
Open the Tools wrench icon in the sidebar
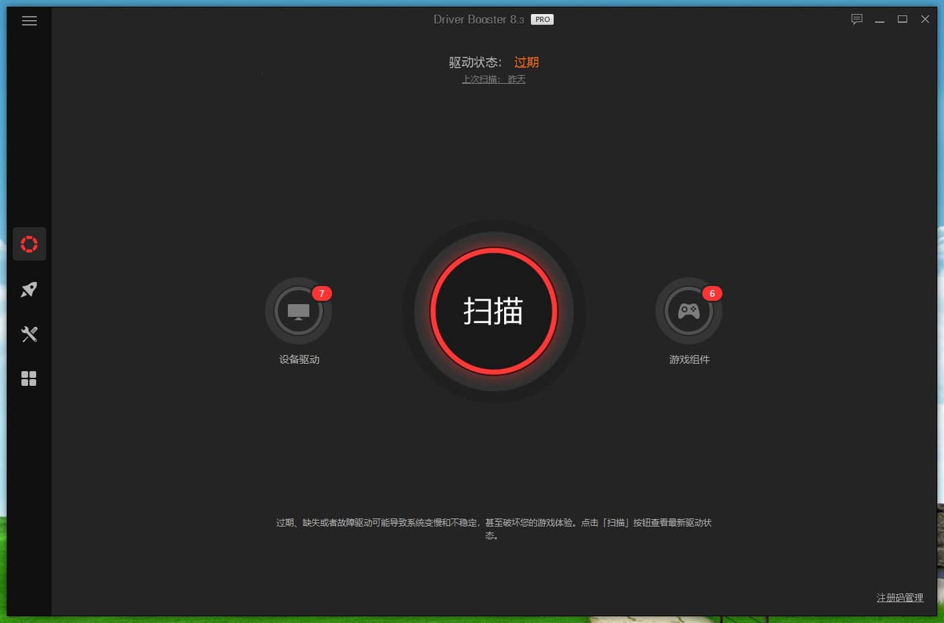tap(29, 334)
